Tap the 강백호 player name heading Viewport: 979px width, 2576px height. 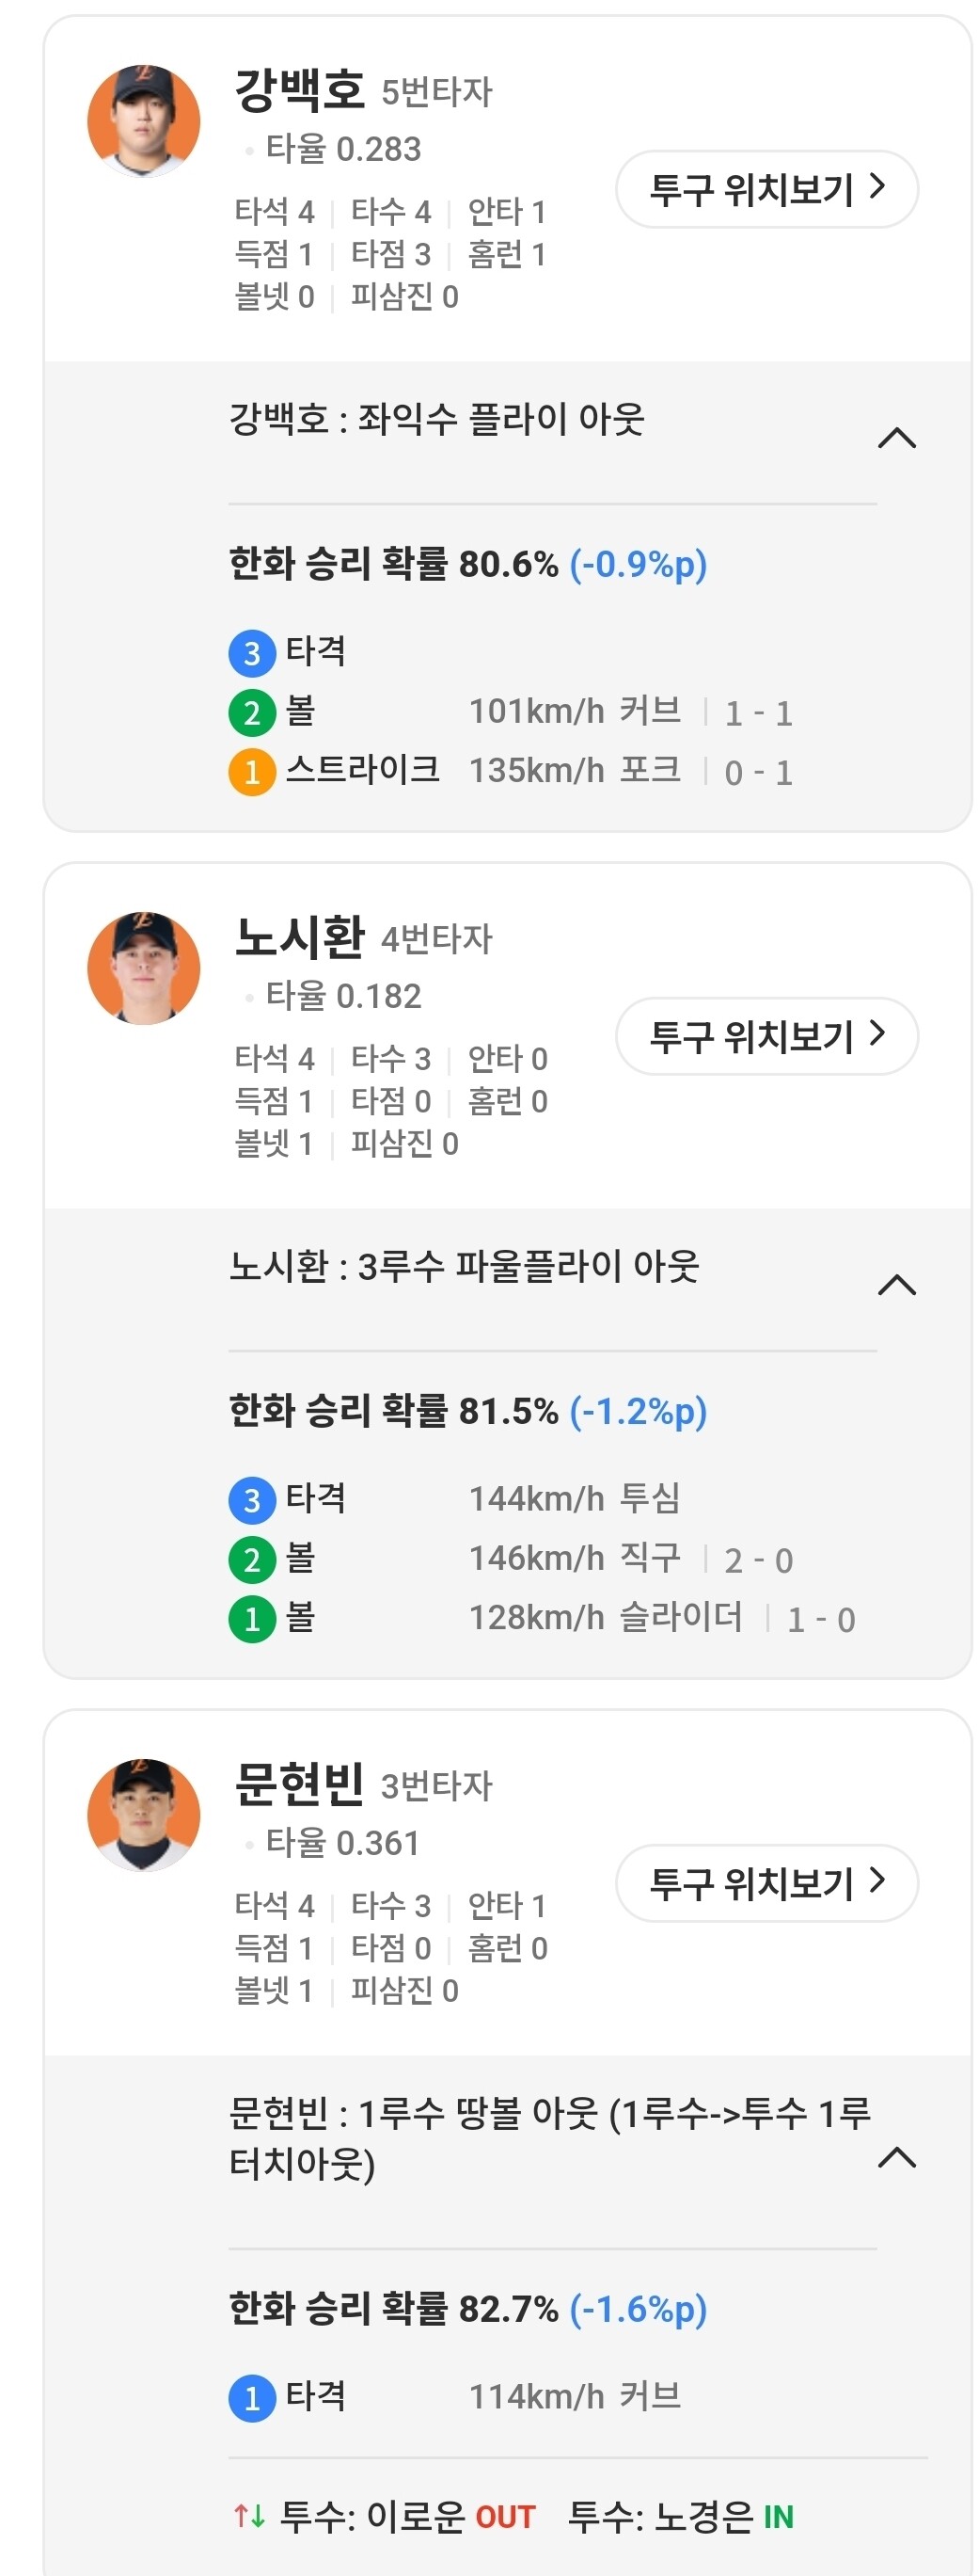tap(299, 90)
